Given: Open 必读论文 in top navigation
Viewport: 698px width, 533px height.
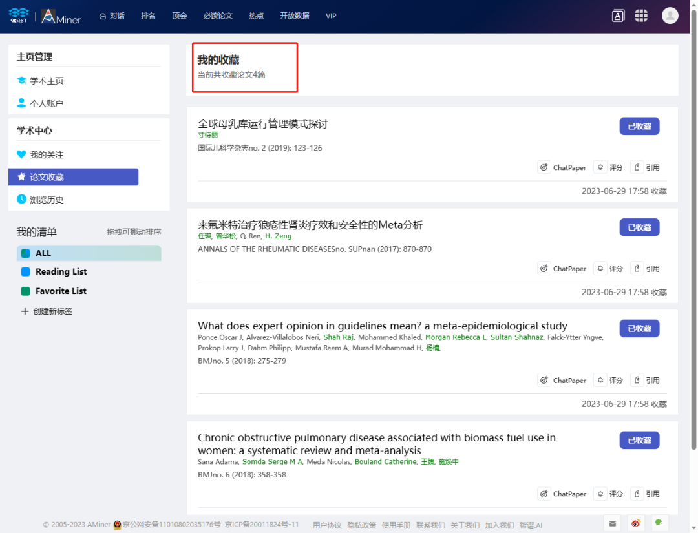Looking at the screenshot, I should pos(218,16).
